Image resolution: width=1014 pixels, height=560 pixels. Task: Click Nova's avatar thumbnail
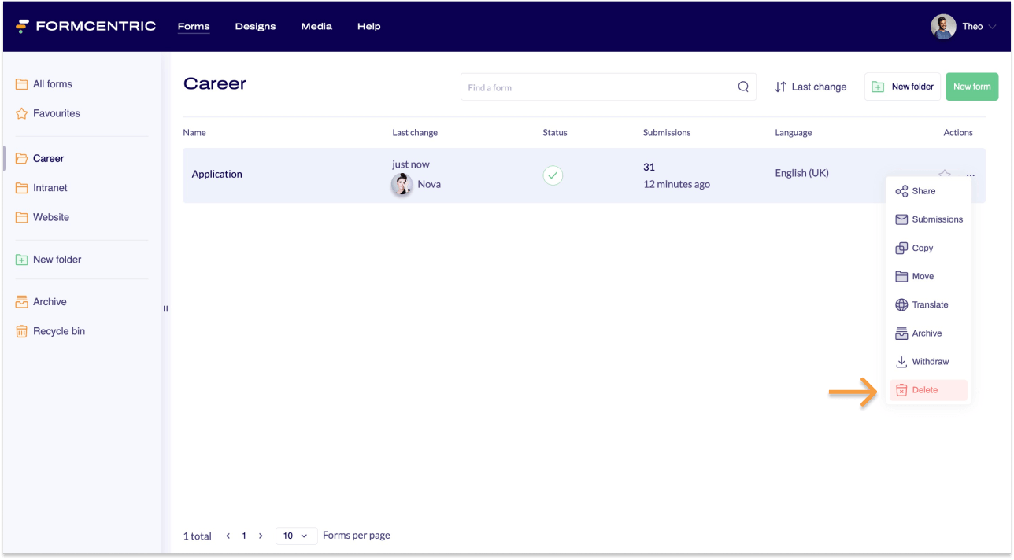(x=402, y=185)
